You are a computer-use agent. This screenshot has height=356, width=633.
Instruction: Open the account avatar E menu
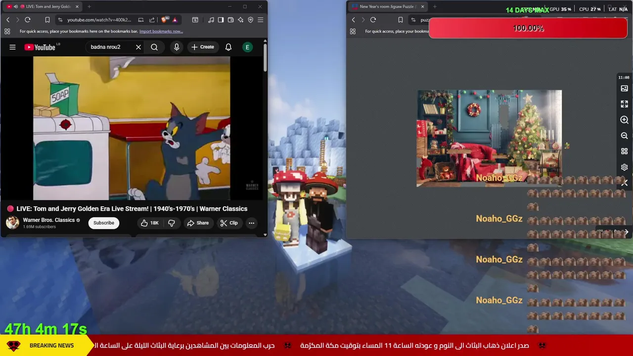247,47
